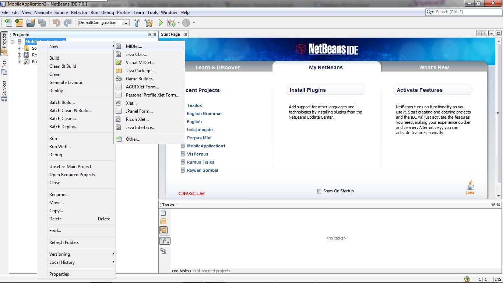This screenshot has width=503, height=283.
Task: Switch to the Learn & Discover tab
Action: pos(218,67)
